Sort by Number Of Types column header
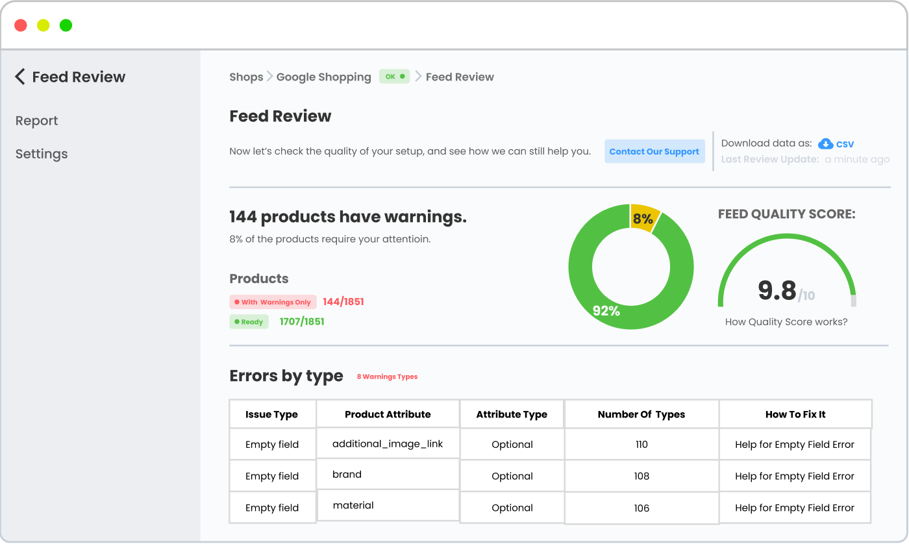Screen dimensions: 909x544 click(x=641, y=414)
